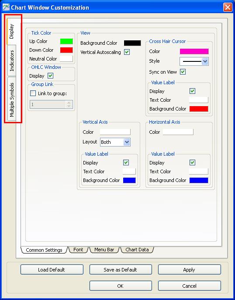Enable Link to group checkbox
This screenshot has height=300, width=235.
click(x=33, y=93)
